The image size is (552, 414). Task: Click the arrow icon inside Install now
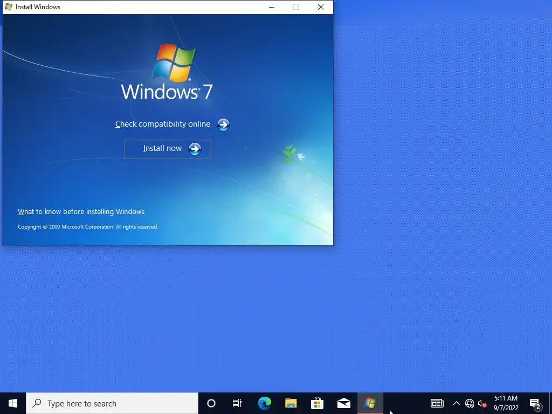point(195,149)
